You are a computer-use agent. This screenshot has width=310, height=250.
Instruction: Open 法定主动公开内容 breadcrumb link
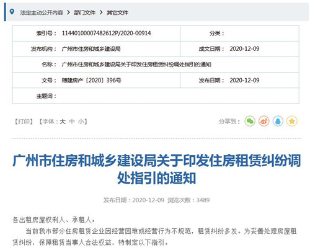coord(42,12)
